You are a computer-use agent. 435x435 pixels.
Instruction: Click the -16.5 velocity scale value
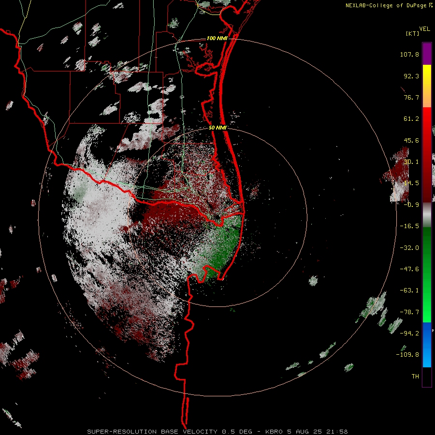[409, 226]
